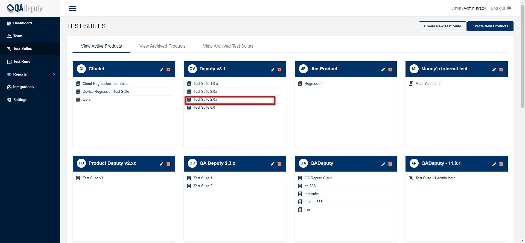Viewport: 525px width, 243px height.
Task: Click the document icon beside QA Deputy Cloud
Action: point(300,178)
